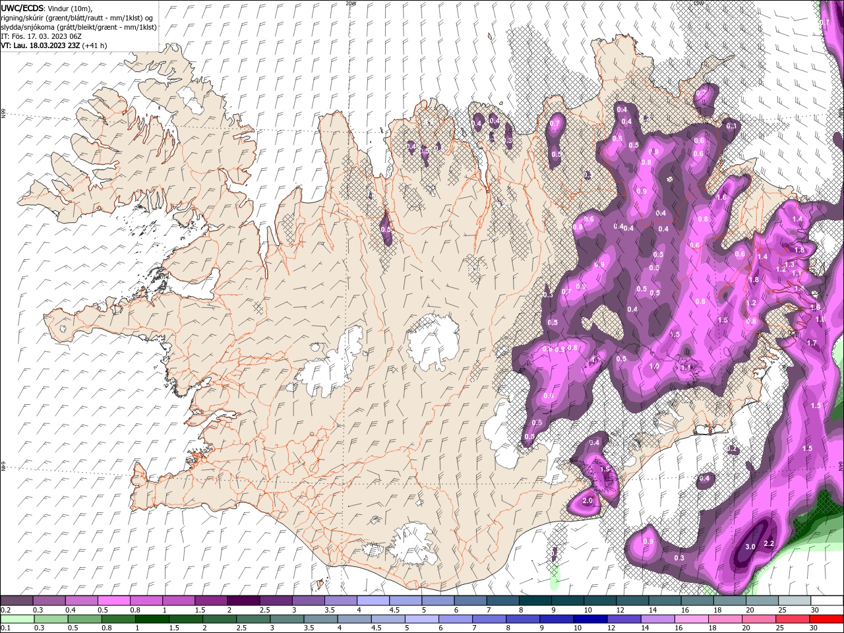The height and width of the screenshot is (633, 844).
Task: Click the '3.0' precipitation value on the map
Action: [750, 547]
